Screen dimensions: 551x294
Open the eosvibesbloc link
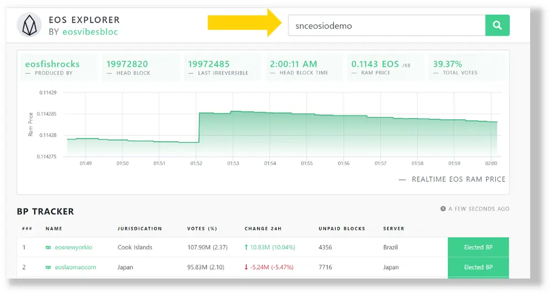pyautogui.click(x=90, y=31)
